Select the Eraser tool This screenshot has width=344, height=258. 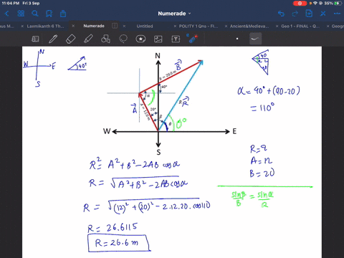70,39
